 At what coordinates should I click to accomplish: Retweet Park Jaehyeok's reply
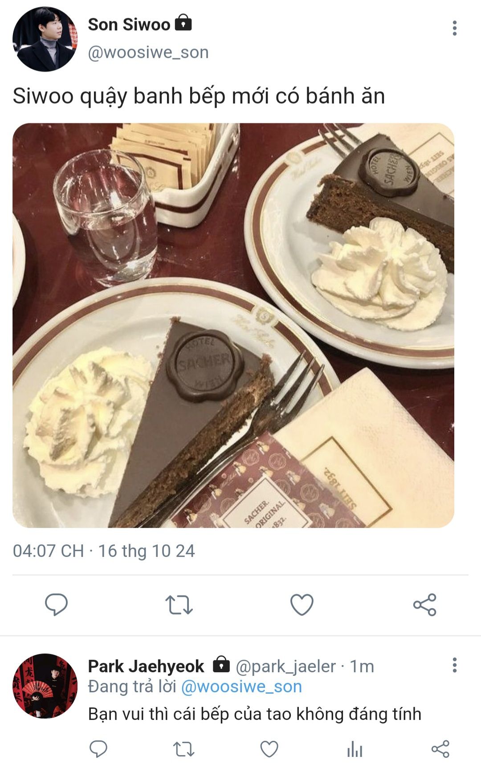[x=183, y=749]
